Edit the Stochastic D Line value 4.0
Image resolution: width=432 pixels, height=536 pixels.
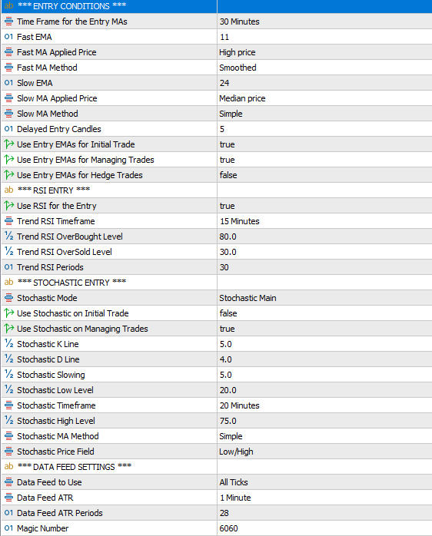[324, 359]
